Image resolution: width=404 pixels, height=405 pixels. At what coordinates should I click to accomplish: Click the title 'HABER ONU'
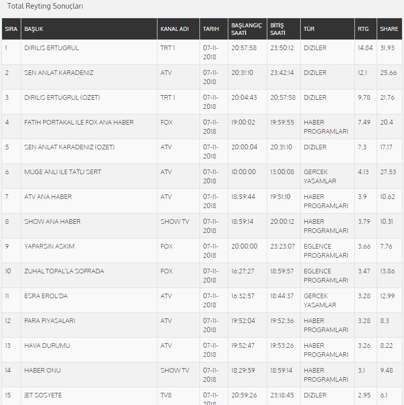coord(43,371)
